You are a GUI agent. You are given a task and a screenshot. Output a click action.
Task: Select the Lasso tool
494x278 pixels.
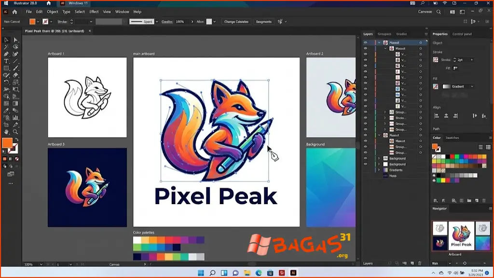(x=15, y=47)
